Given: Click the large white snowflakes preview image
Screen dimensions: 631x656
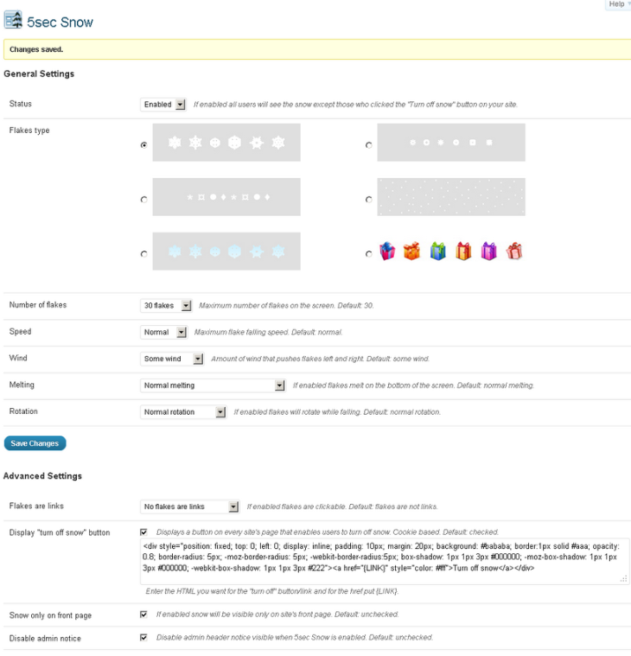Looking at the screenshot, I should pyautogui.click(x=226, y=143).
